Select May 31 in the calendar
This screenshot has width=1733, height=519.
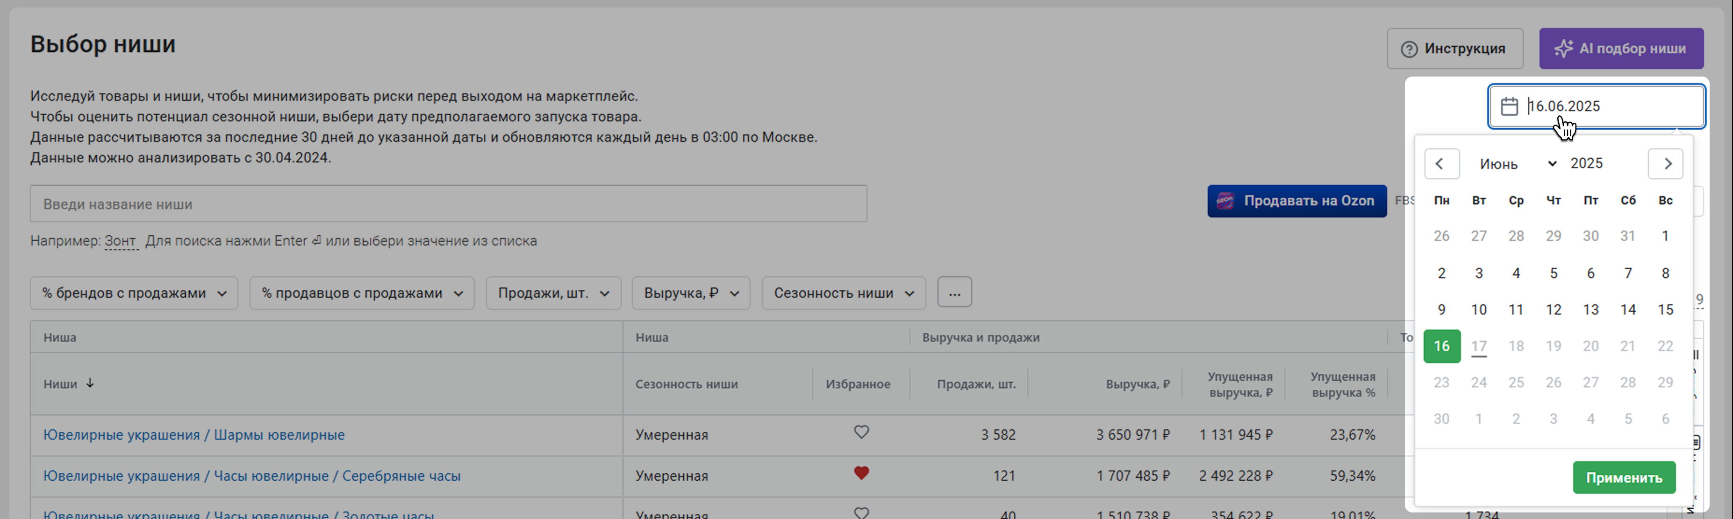coord(1627,236)
